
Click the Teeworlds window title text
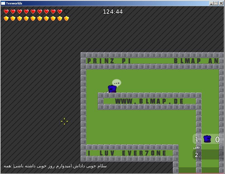(x=14, y=3)
